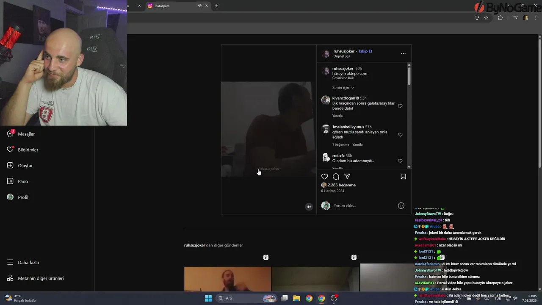This screenshot has height=305, width=542.
Task: Open OBS icon in taskbar
Action: pos(334,298)
